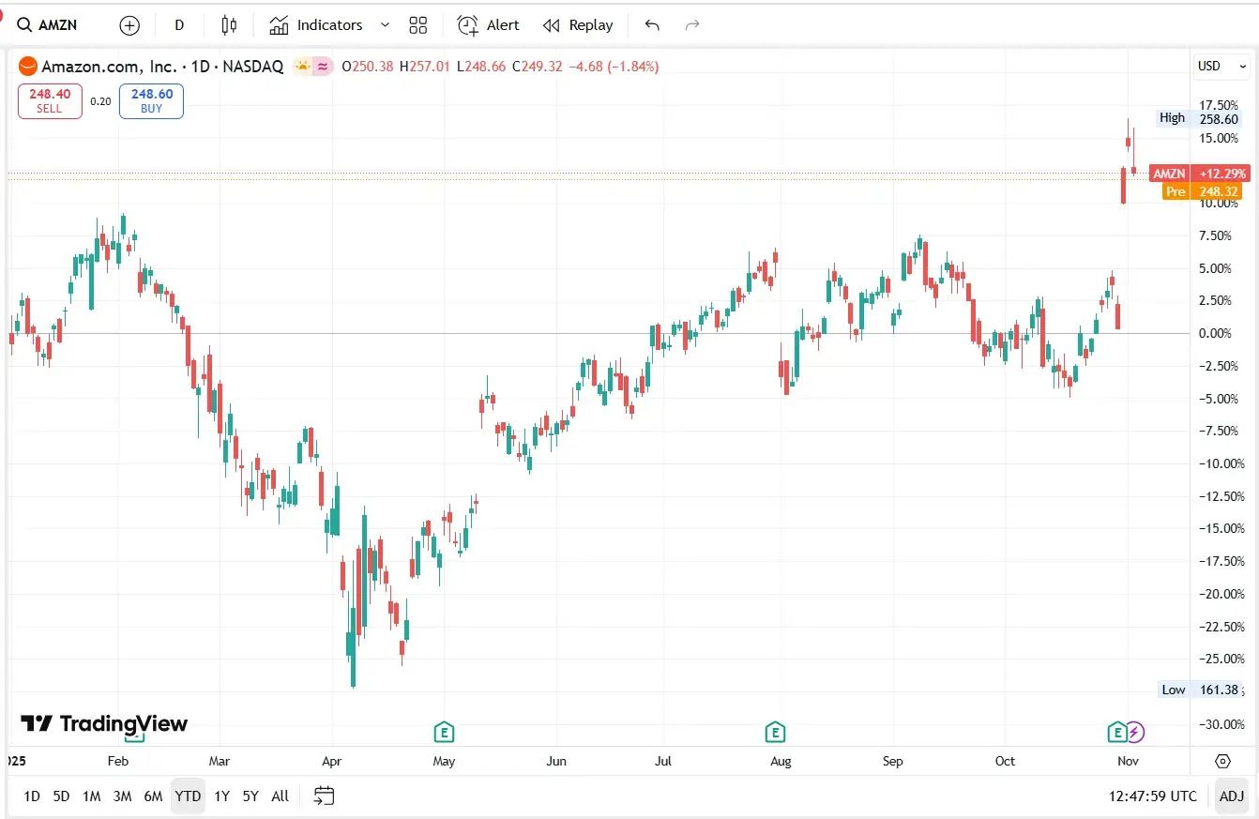
Task: Start bar Replay mode
Action: pyautogui.click(x=578, y=25)
